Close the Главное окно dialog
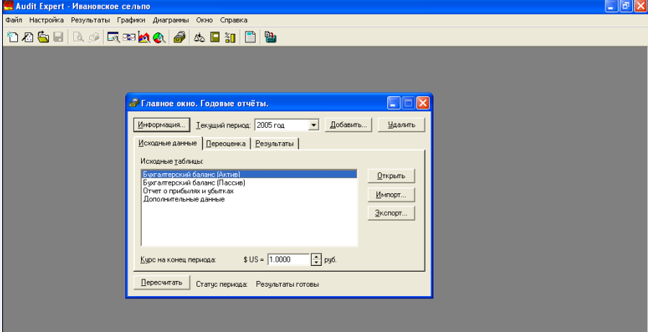This screenshot has height=332, width=648. (423, 103)
